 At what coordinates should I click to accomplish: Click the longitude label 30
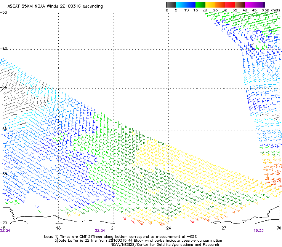point(279,228)
